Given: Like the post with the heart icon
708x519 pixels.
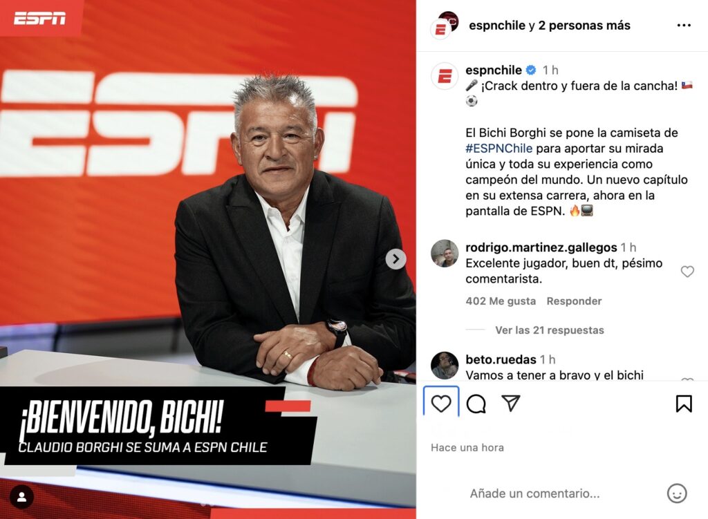Looking at the screenshot, I should pyautogui.click(x=441, y=404).
